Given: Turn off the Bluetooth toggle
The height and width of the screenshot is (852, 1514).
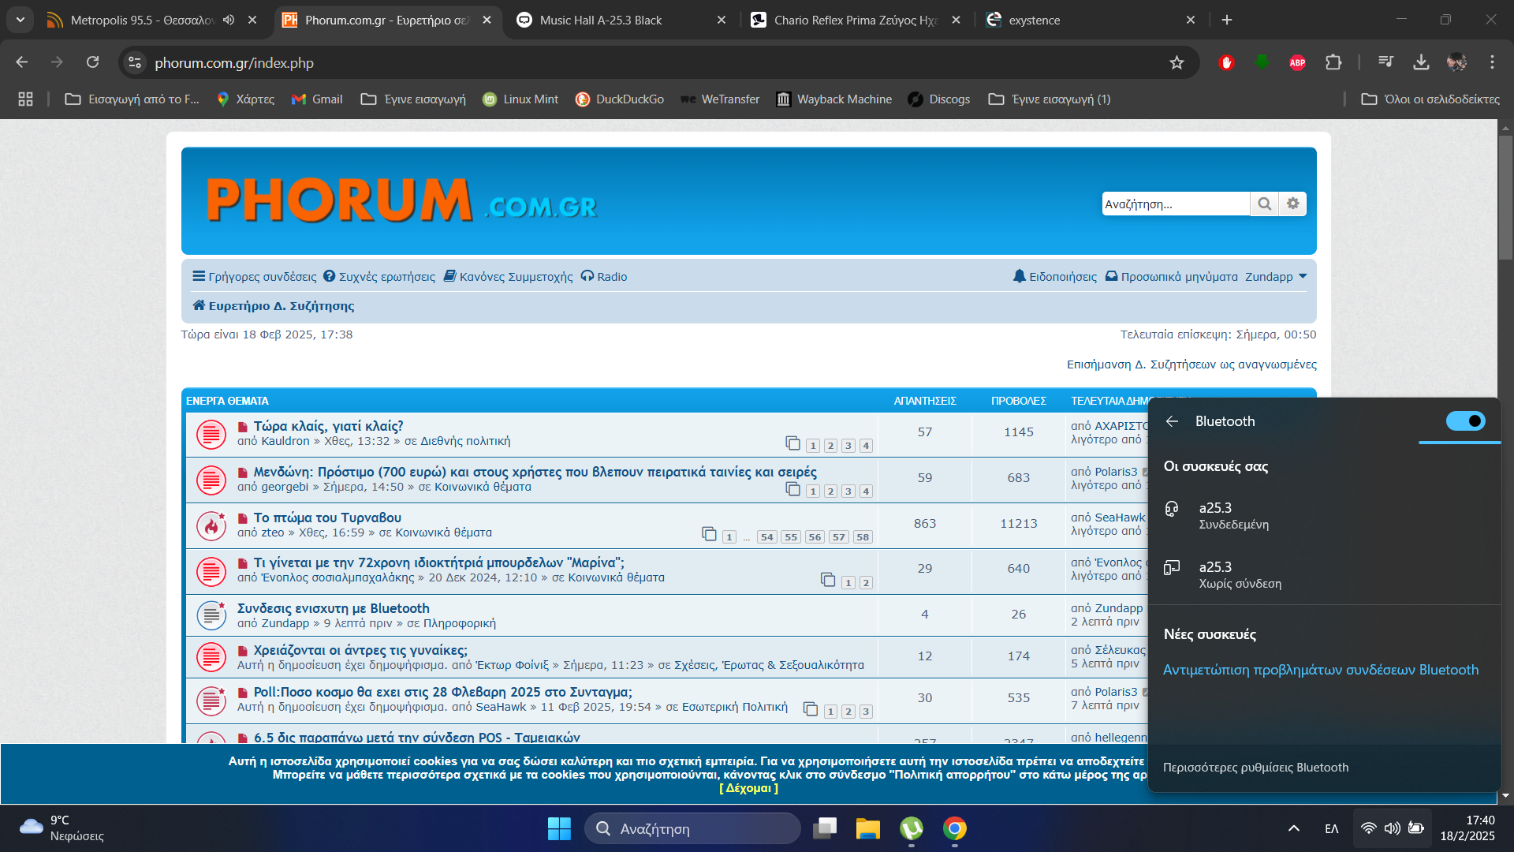Looking at the screenshot, I should pos(1465,421).
